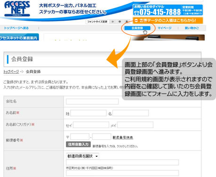Click the second address line field

point(122,173)
